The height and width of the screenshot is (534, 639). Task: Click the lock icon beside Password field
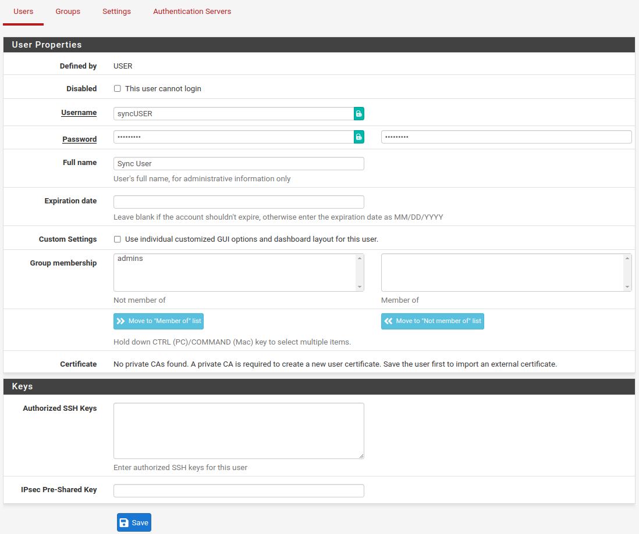(358, 137)
